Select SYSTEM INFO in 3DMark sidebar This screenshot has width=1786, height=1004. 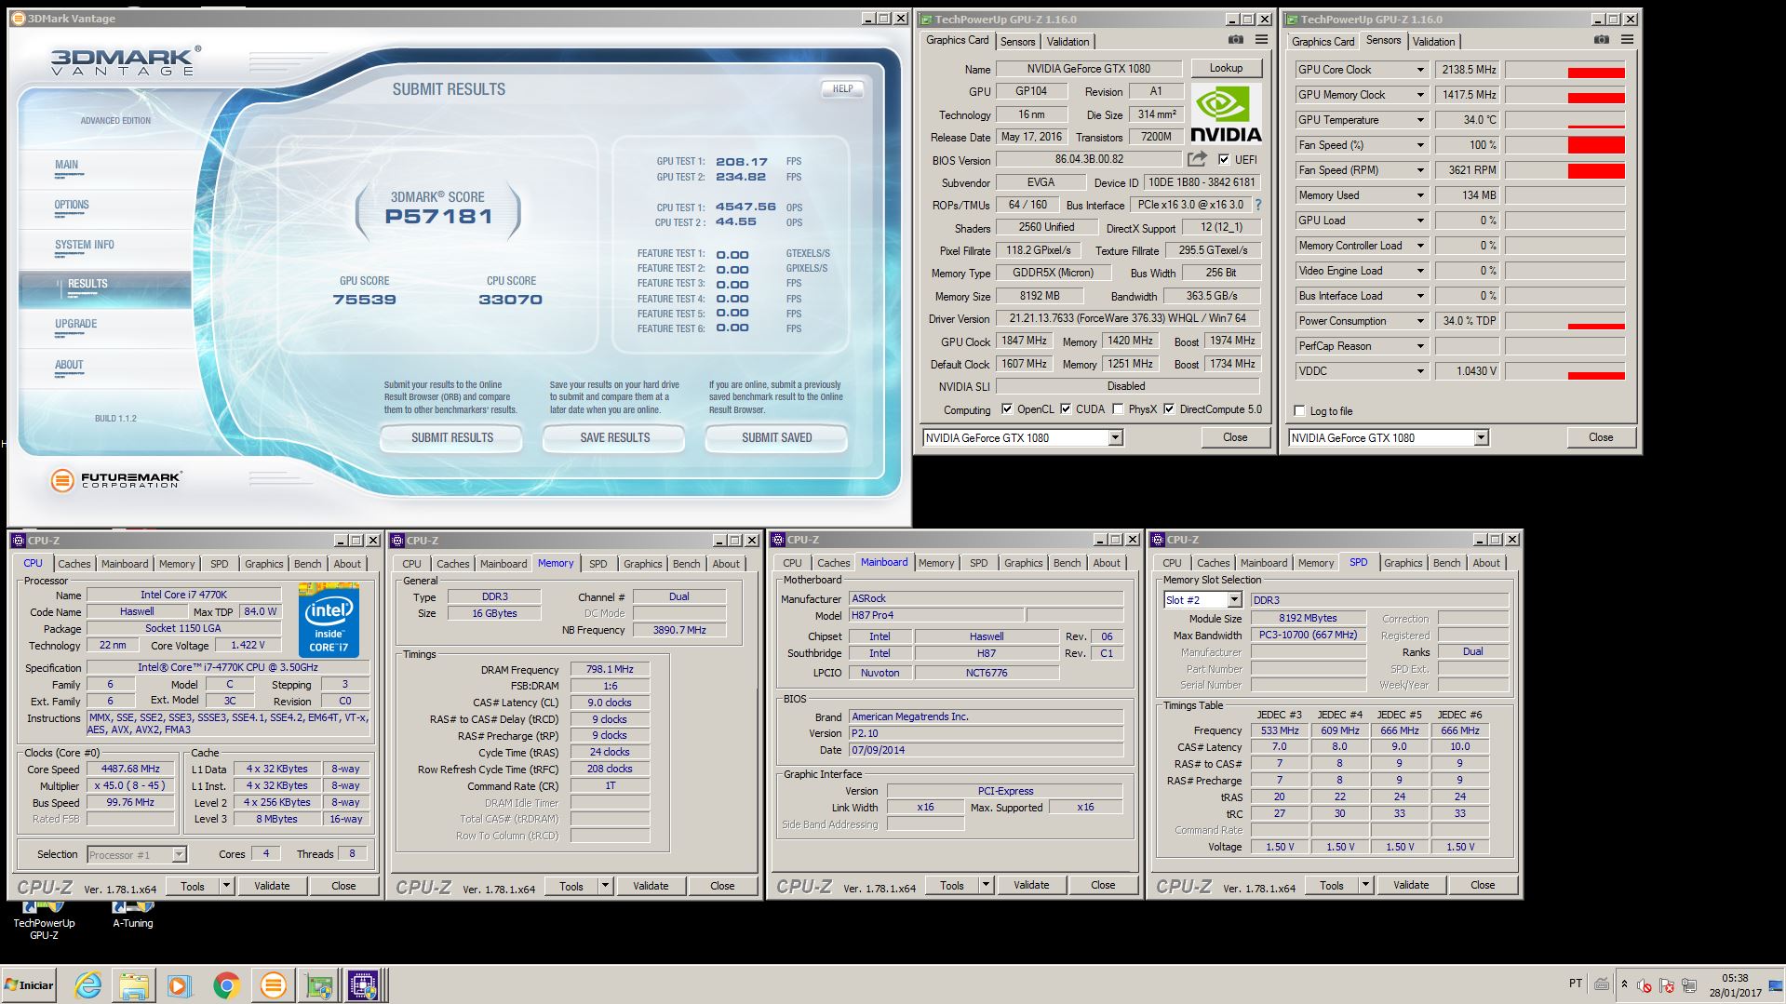[x=85, y=245]
